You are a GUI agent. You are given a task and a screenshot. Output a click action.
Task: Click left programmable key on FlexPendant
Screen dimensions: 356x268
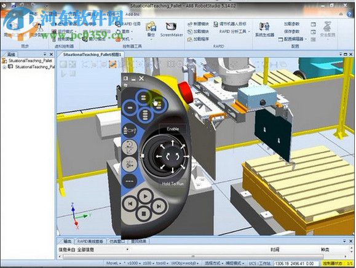click(x=130, y=107)
